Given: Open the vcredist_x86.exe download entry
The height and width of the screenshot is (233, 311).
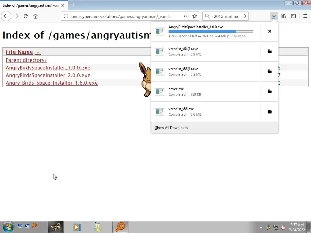Looking at the screenshot, I should click(x=206, y=112).
